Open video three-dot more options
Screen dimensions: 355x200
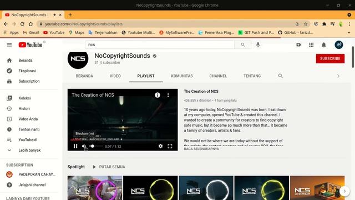click(x=168, y=95)
